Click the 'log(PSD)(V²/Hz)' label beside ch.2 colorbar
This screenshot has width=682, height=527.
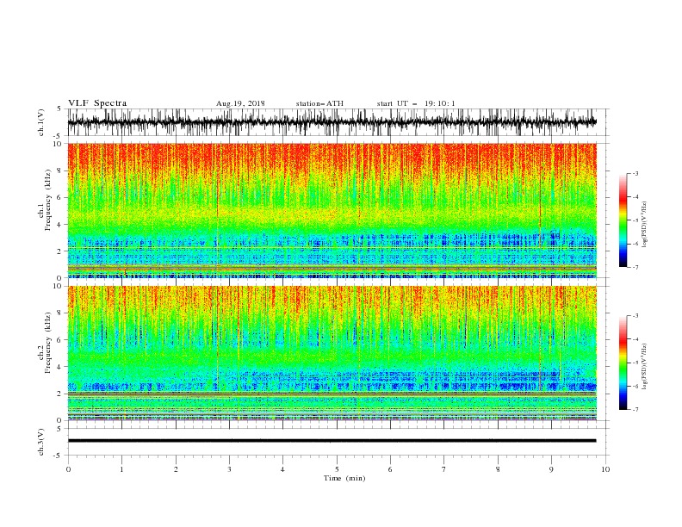pos(645,367)
